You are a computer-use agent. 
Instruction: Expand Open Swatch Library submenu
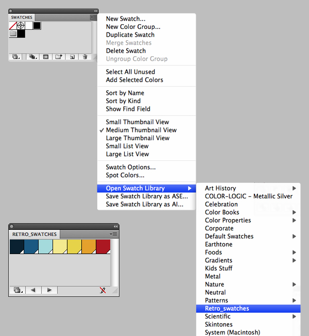[x=146, y=189]
